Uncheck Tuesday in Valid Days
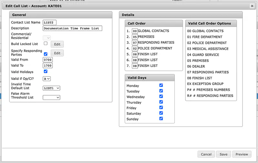 161,91
